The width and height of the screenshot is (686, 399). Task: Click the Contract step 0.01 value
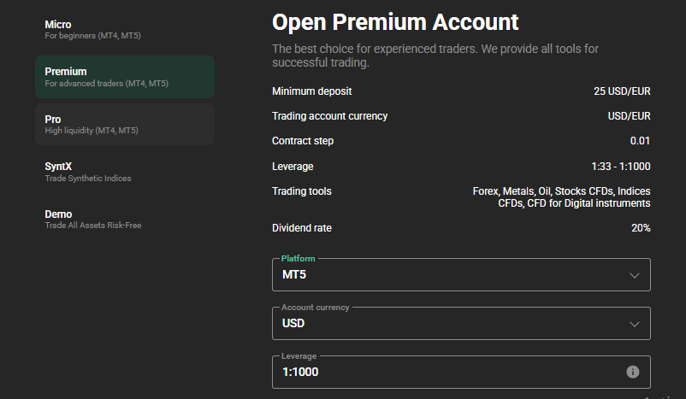click(x=640, y=141)
